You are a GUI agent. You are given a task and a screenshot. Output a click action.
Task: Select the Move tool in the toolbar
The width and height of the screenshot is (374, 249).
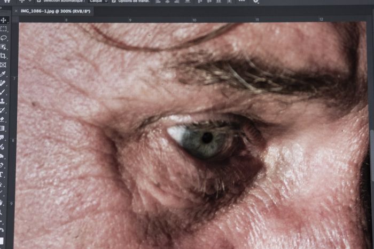(3, 20)
